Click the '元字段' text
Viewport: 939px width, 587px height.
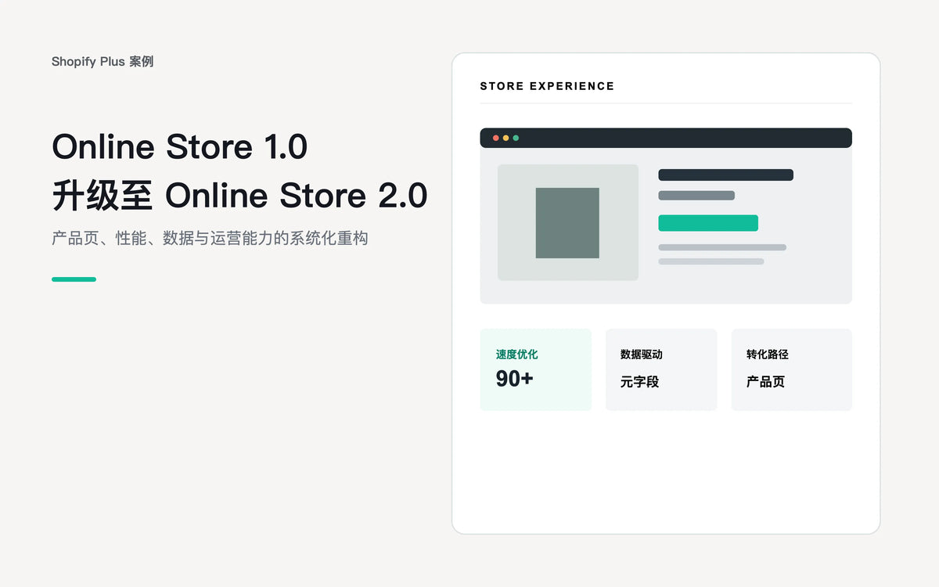(640, 382)
